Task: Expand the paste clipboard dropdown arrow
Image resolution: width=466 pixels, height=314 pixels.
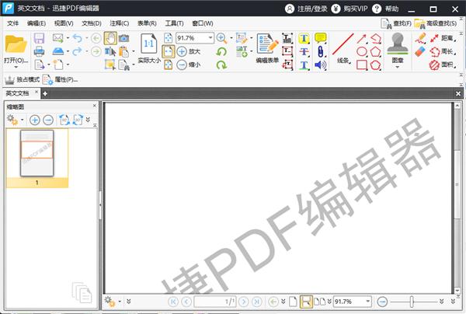Action: (x=133, y=51)
